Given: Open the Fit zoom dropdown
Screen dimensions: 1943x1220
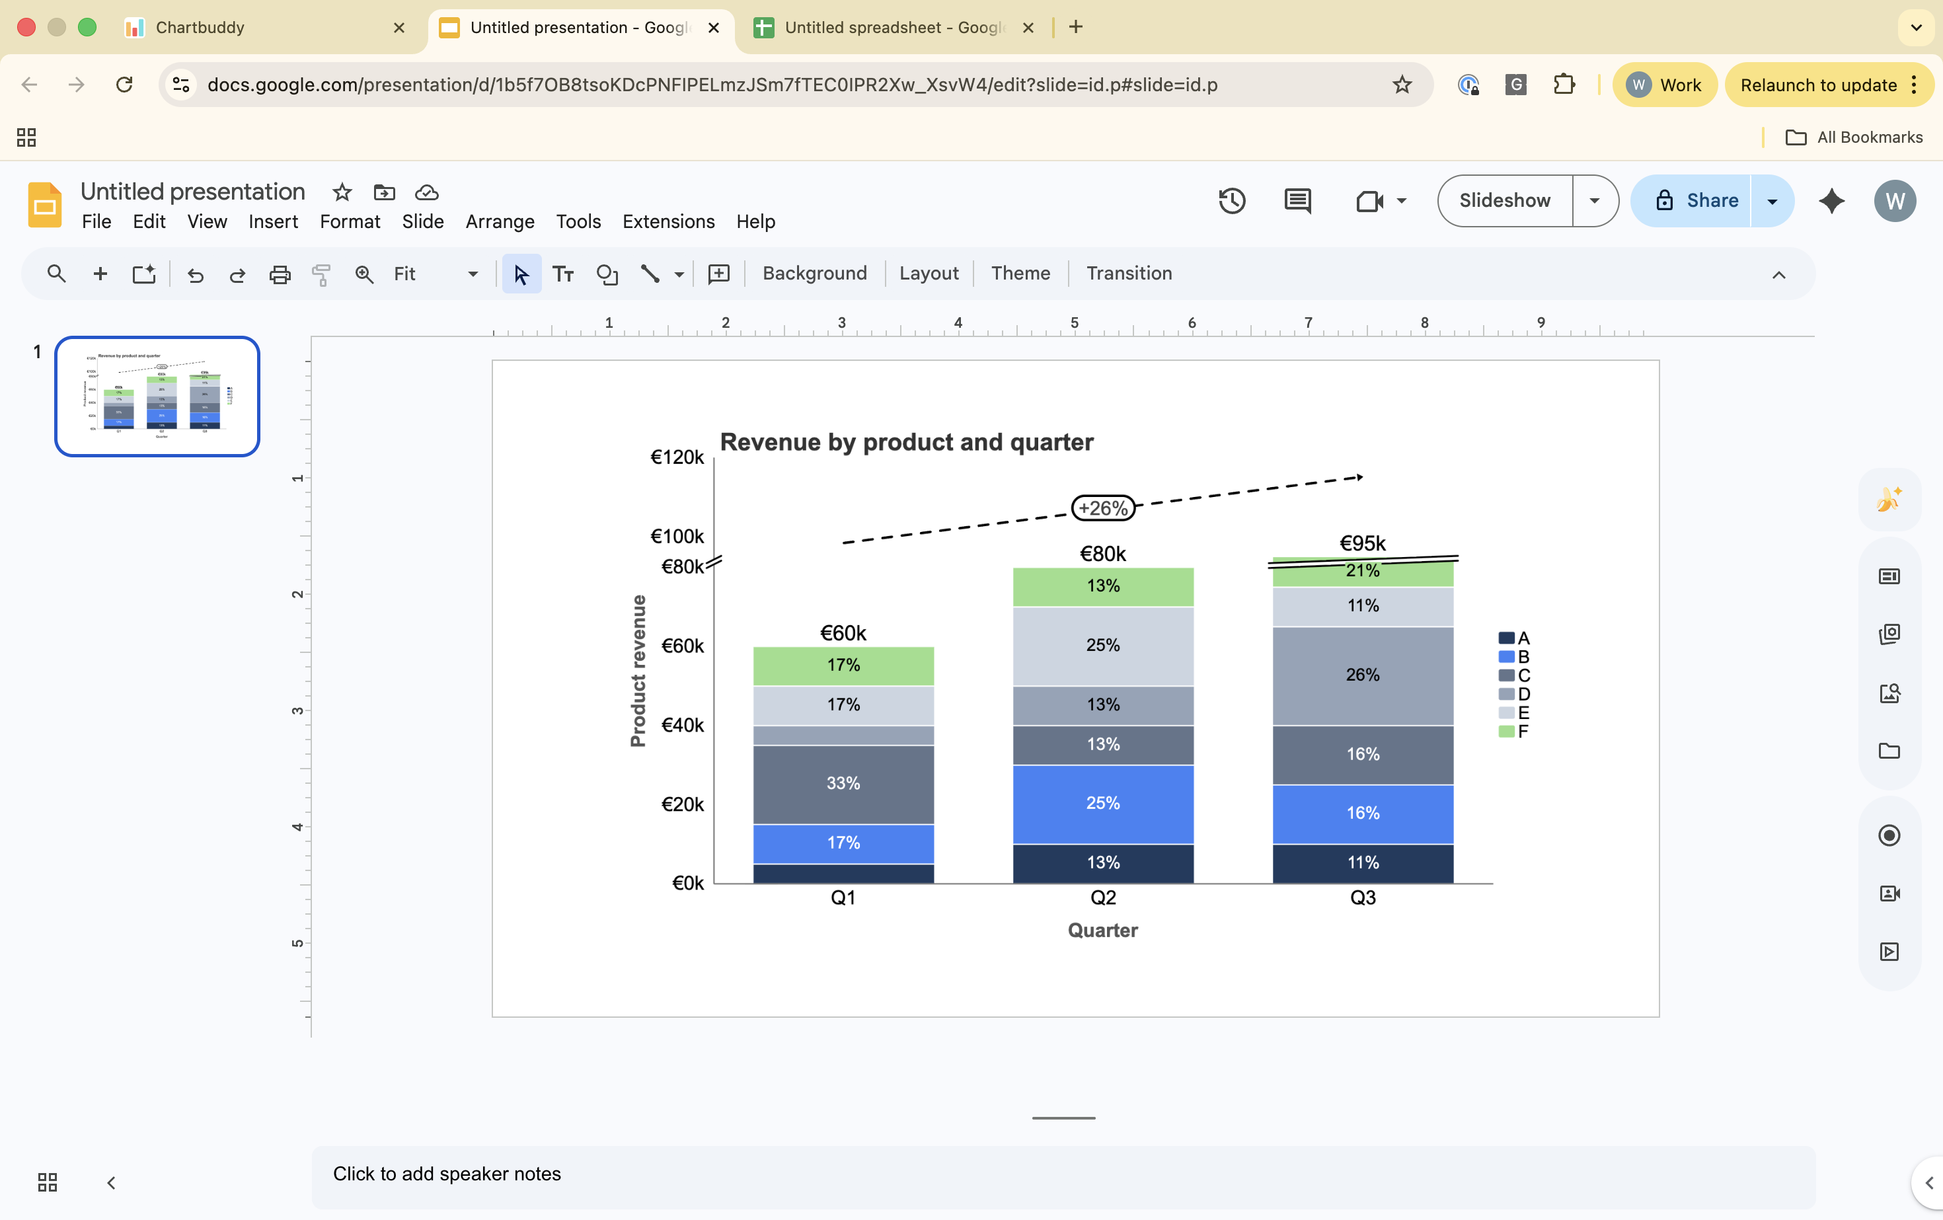Looking at the screenshot, I should coord(471,274).
